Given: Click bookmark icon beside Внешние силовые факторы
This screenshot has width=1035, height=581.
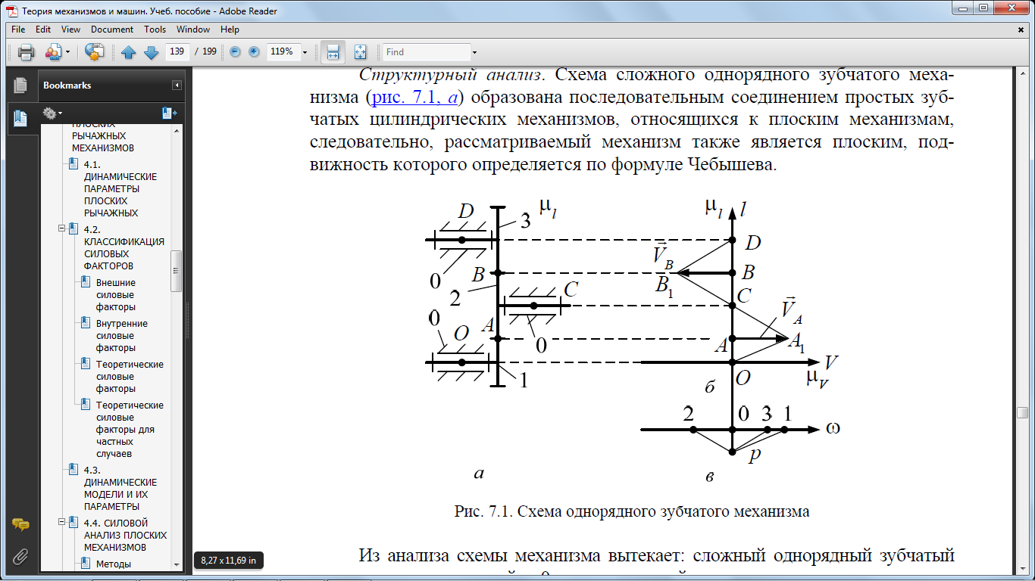Looking at the screenshot, I should (86, 283).
